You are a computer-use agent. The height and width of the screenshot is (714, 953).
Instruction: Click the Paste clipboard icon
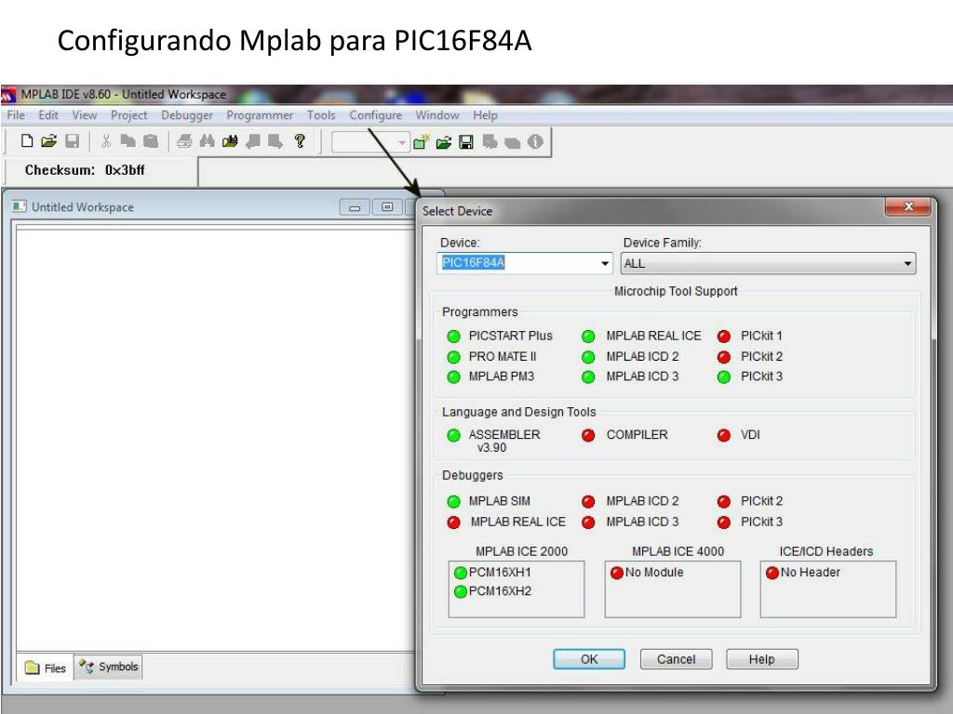point(150,141)
